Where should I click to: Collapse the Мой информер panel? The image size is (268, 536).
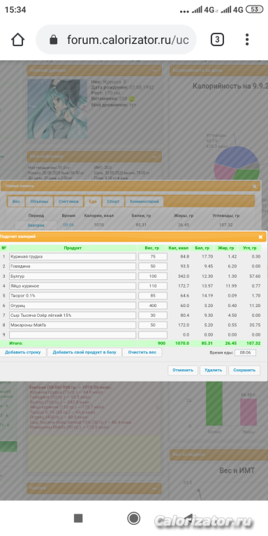155,156
